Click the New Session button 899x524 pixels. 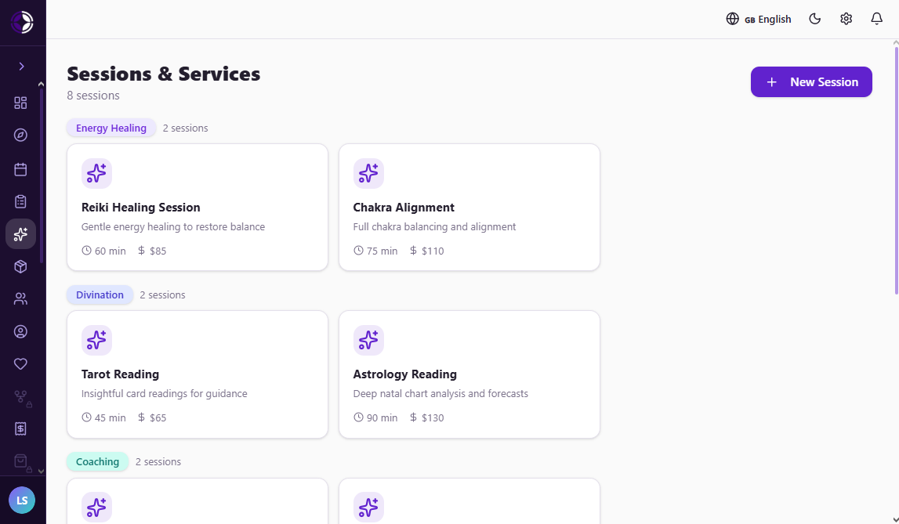(811, 82)
